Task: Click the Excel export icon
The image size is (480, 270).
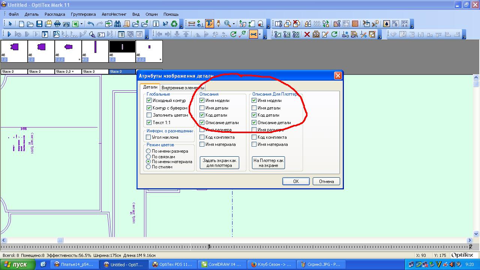Action: coord(75,24)
